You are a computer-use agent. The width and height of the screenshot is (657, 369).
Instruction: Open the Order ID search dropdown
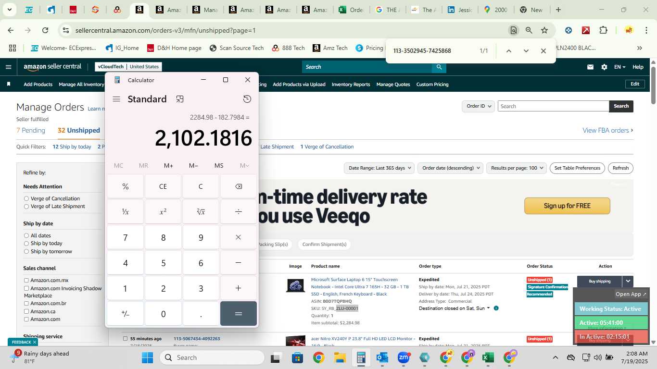pyautogui.click(x=478, y=106)
